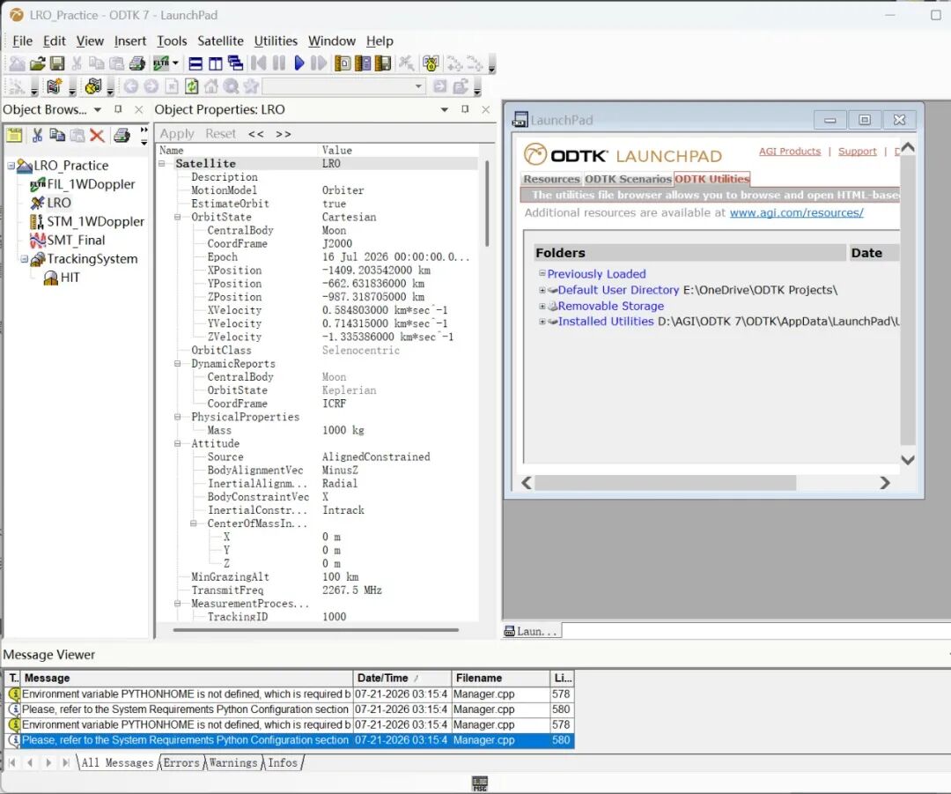
Task: Click the TrackingSystem tree item
Action: 92,258
